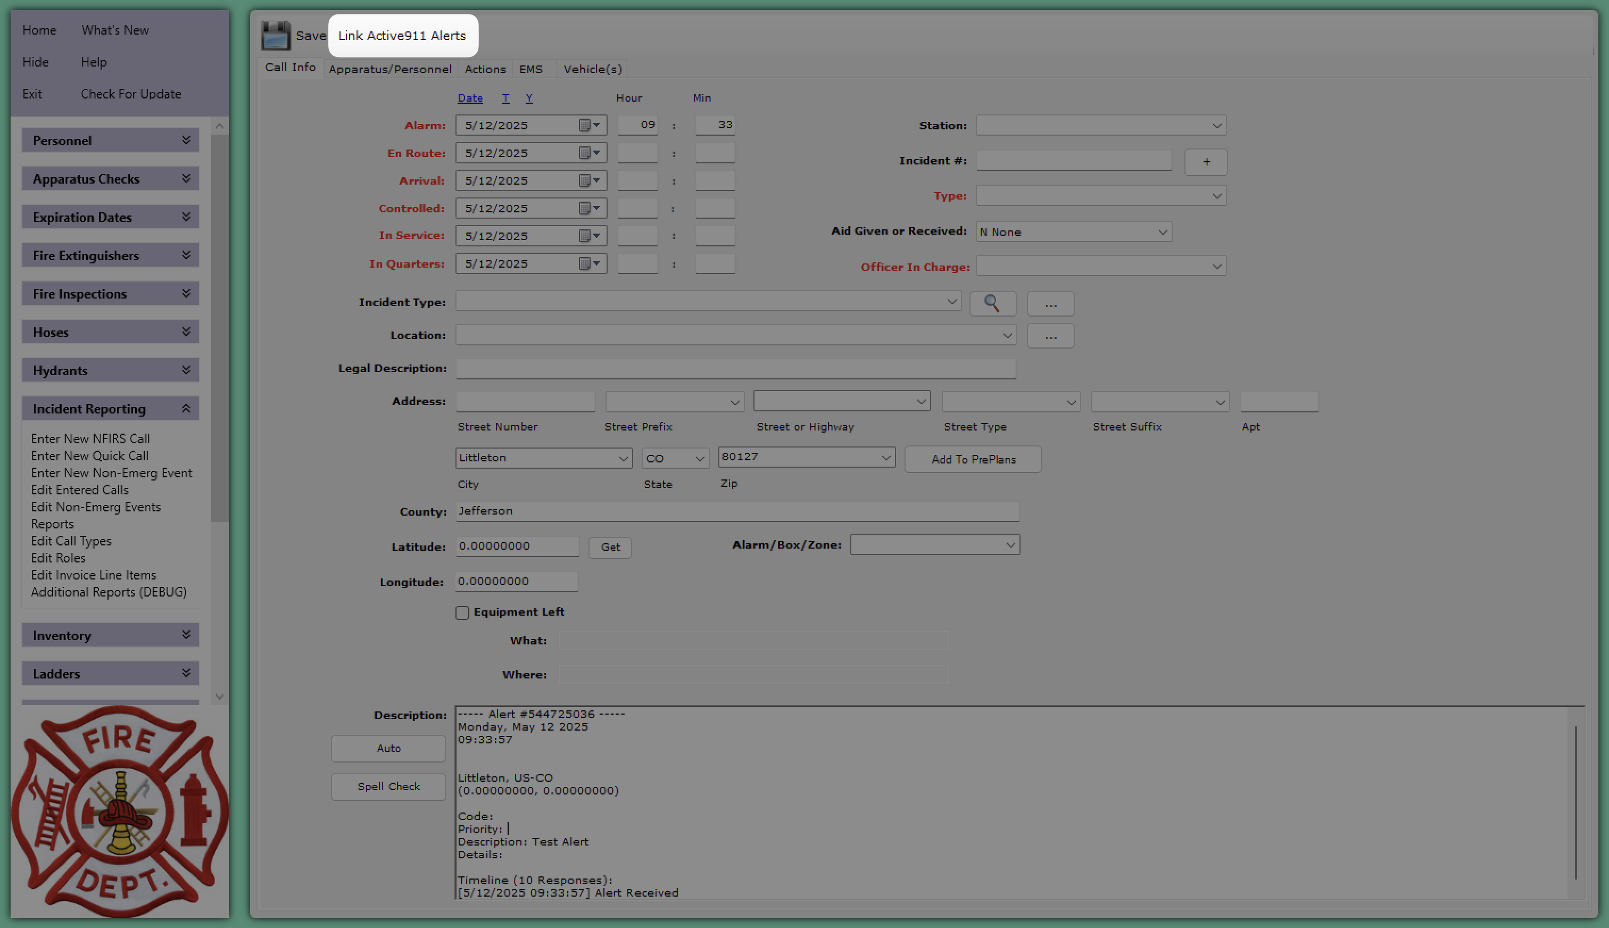Open the Officer In Charge dropdown
The image size is (1609, 928).
1101,266
